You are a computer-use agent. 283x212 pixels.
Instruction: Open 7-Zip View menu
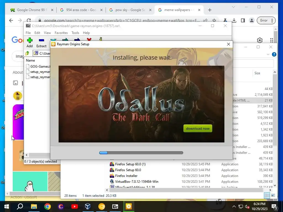tap(47, 33)
